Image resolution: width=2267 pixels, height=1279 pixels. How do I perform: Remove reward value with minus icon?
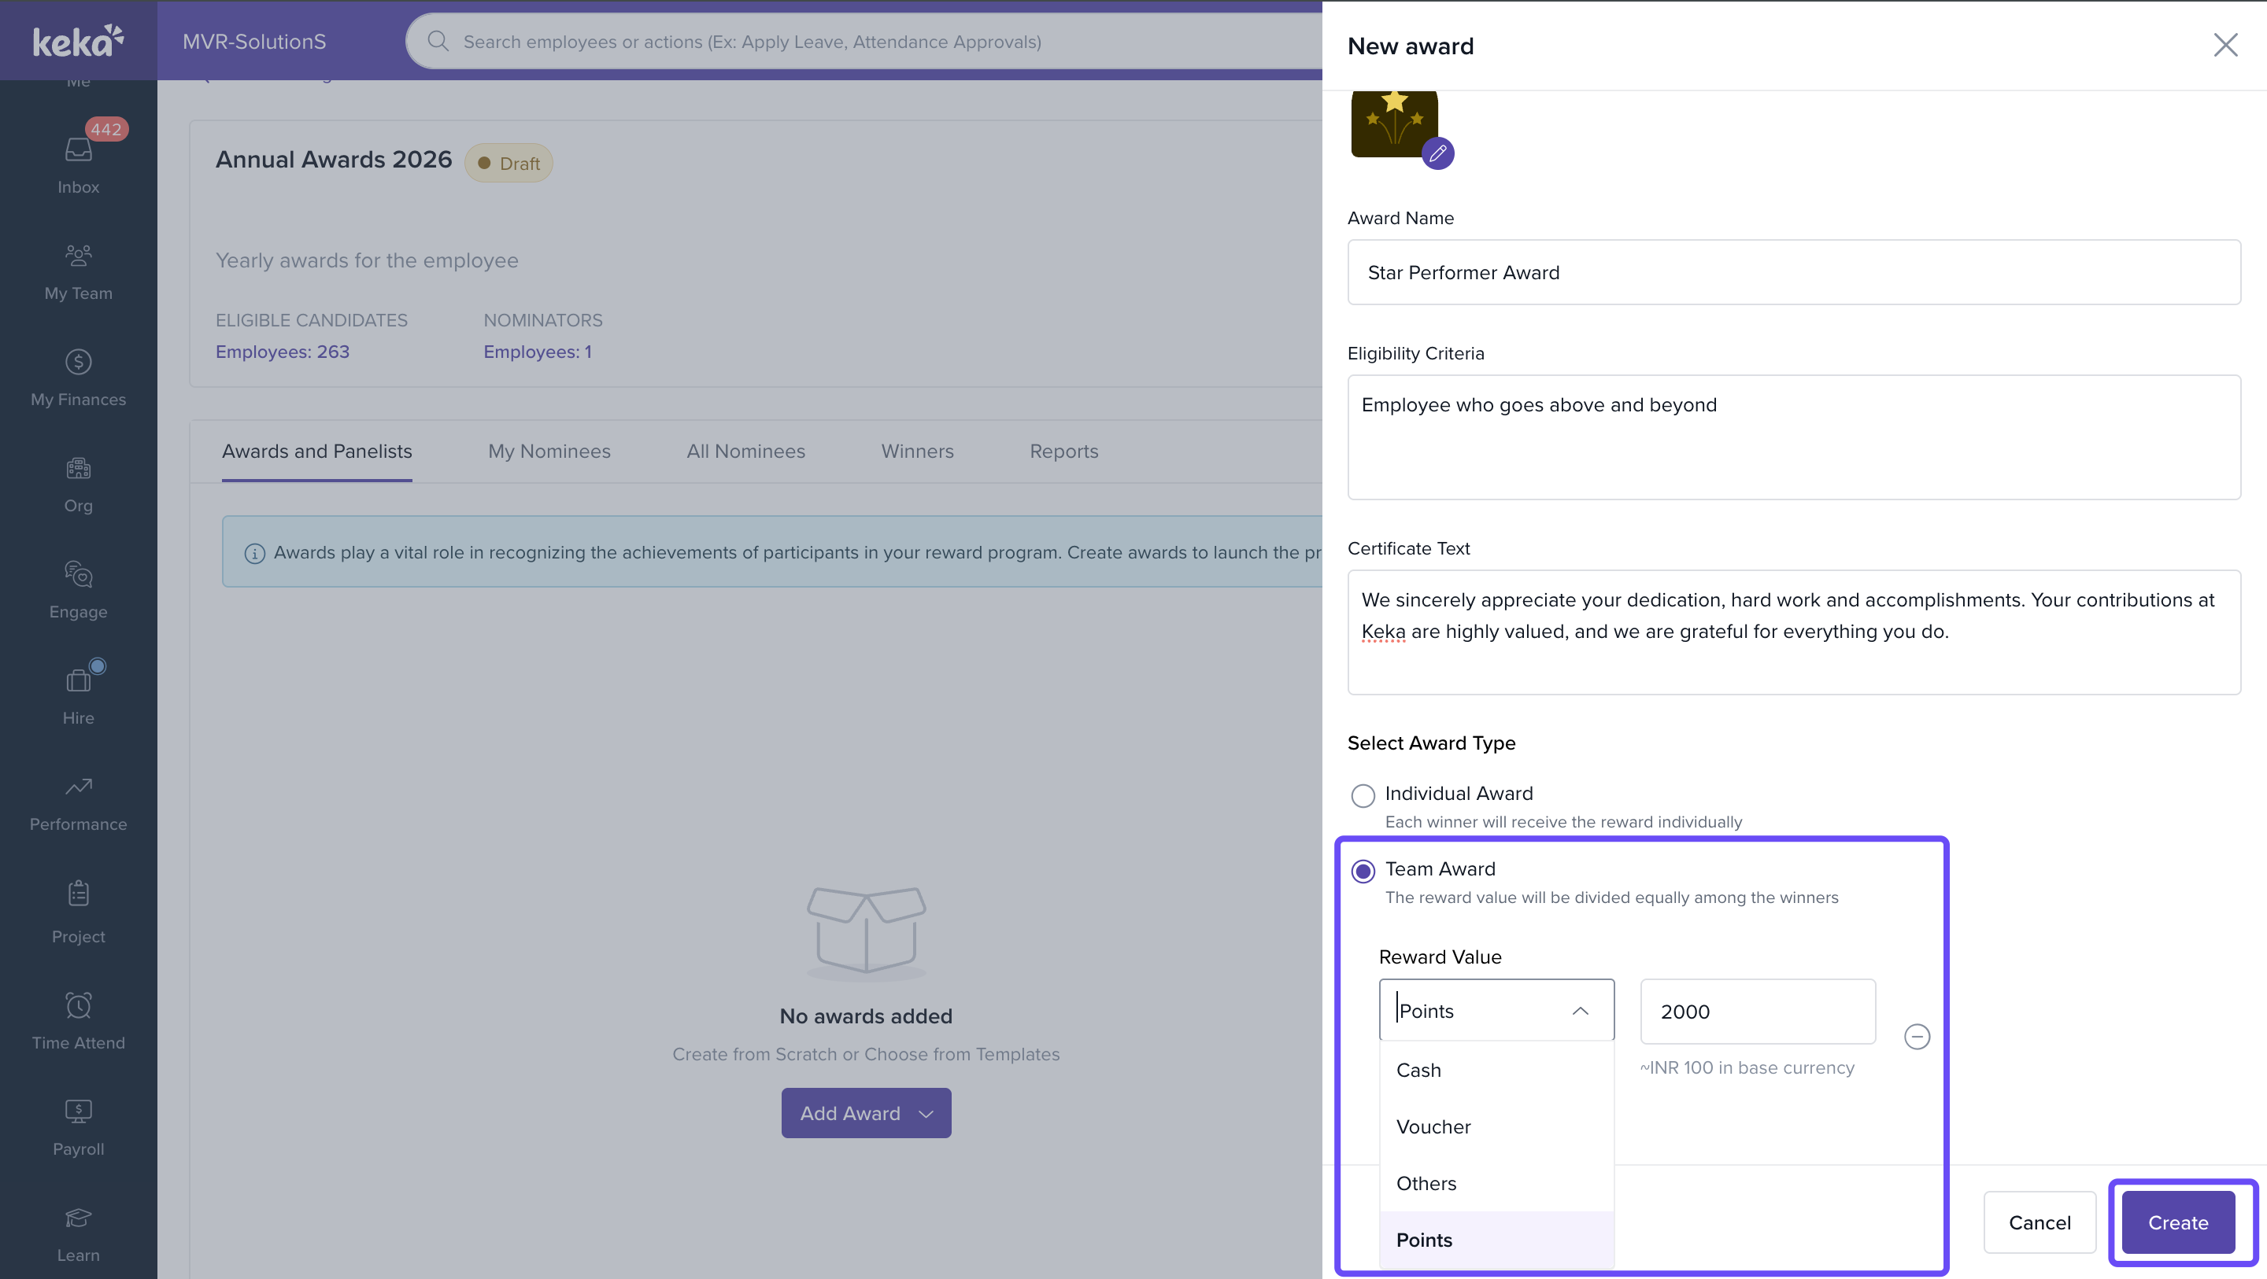pyautogui.click(x=1917, y=1036)
